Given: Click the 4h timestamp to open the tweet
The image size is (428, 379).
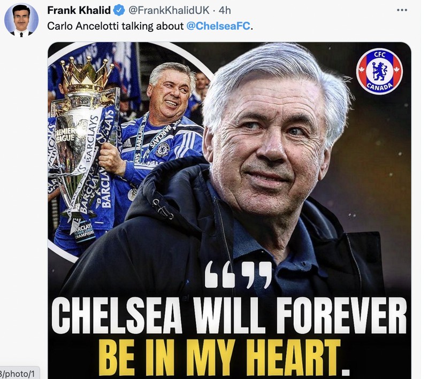Looking at the screenshot, I should [x=225, y=9].
